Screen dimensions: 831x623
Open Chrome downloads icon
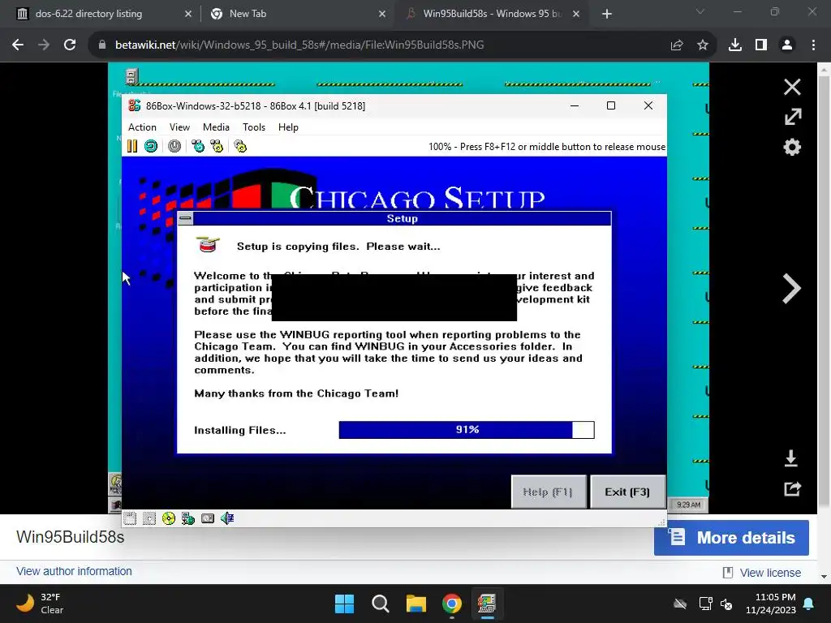click(x=735, y=45)
